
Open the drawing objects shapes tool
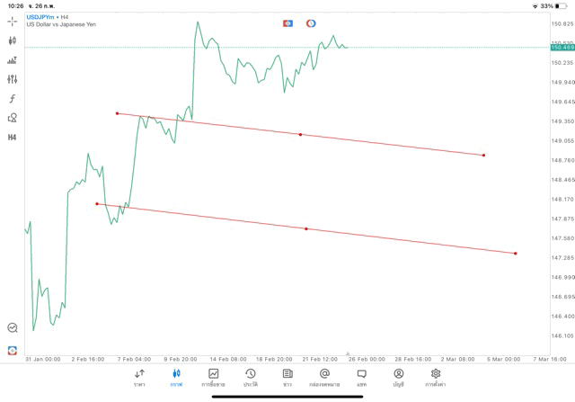[x=12, y=118]
